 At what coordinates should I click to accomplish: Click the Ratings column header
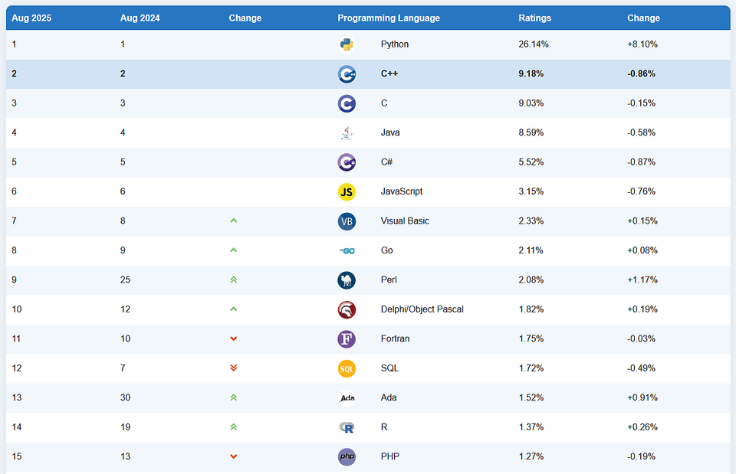click(x=534, y=18)
